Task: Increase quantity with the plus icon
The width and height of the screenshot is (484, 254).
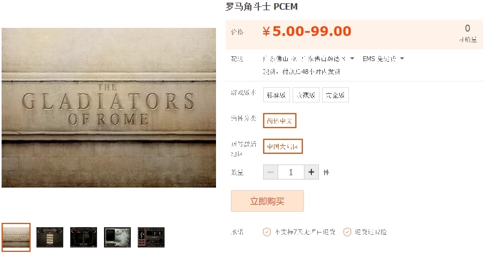Action: [311, 172]
